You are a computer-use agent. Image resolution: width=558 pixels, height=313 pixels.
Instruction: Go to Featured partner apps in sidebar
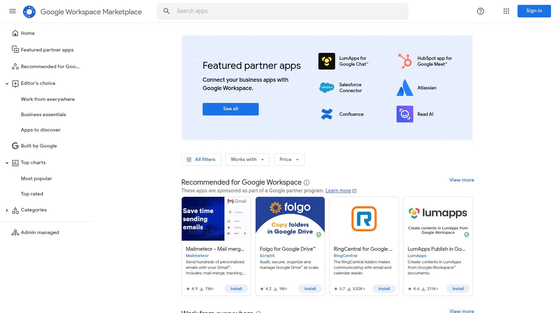coord(47,50)
